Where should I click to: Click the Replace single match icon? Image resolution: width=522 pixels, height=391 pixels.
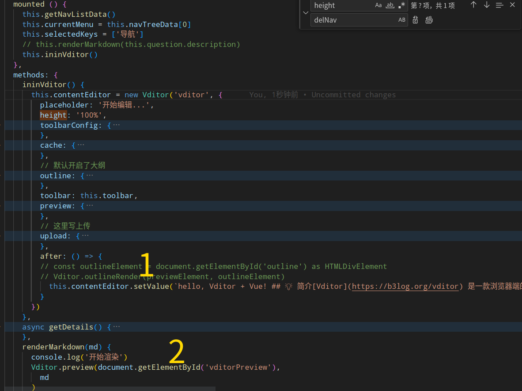tap(415, 20)
